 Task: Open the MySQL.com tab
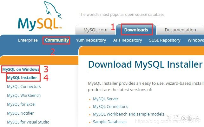click(x=95, y=30)
